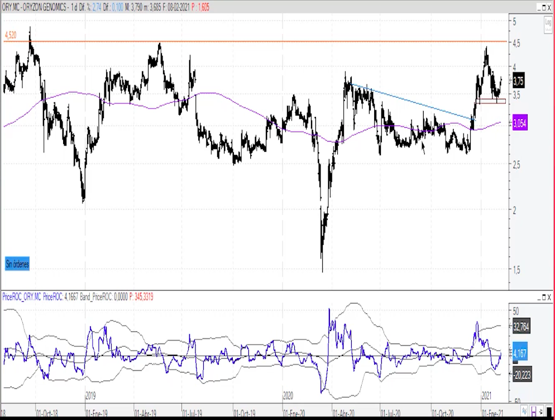The height and width of the screenshot is (420, 555).
Task: Click the -20,223 lower band value tag
Action: (521, 375)
